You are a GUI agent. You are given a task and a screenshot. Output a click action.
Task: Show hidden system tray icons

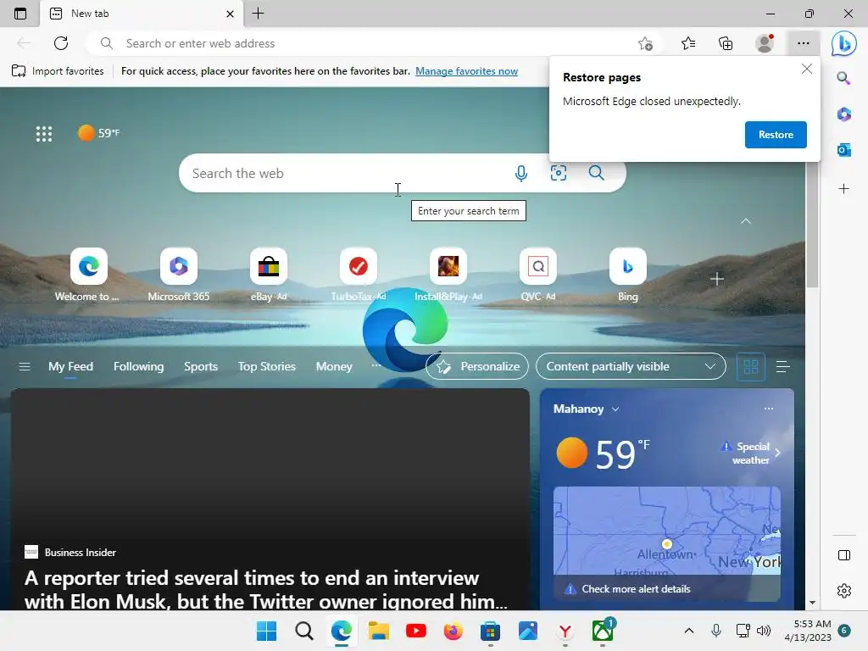tap(688, 631)
